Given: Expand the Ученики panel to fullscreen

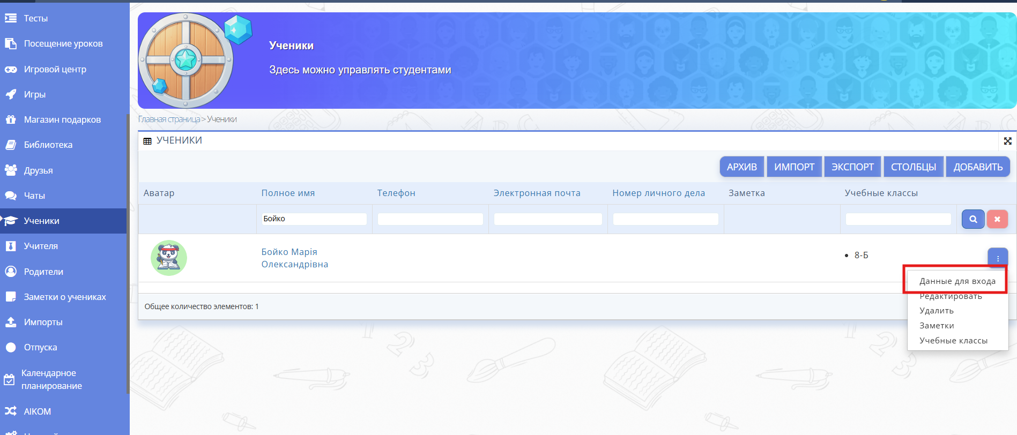Looking at the screenshot, I should click(x=1007, y=141).
